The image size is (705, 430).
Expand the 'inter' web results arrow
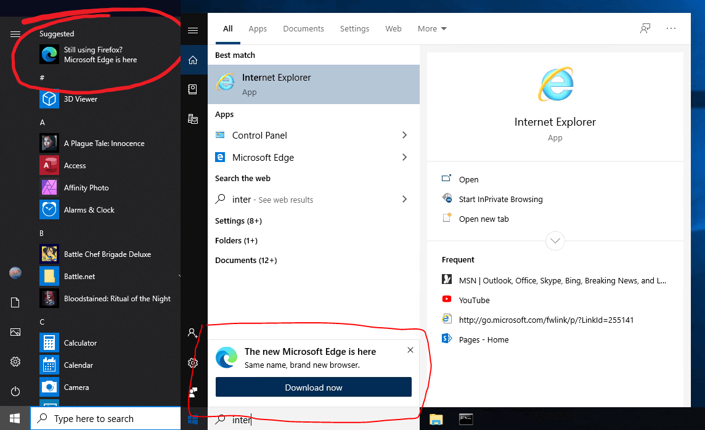coord(405,199)
